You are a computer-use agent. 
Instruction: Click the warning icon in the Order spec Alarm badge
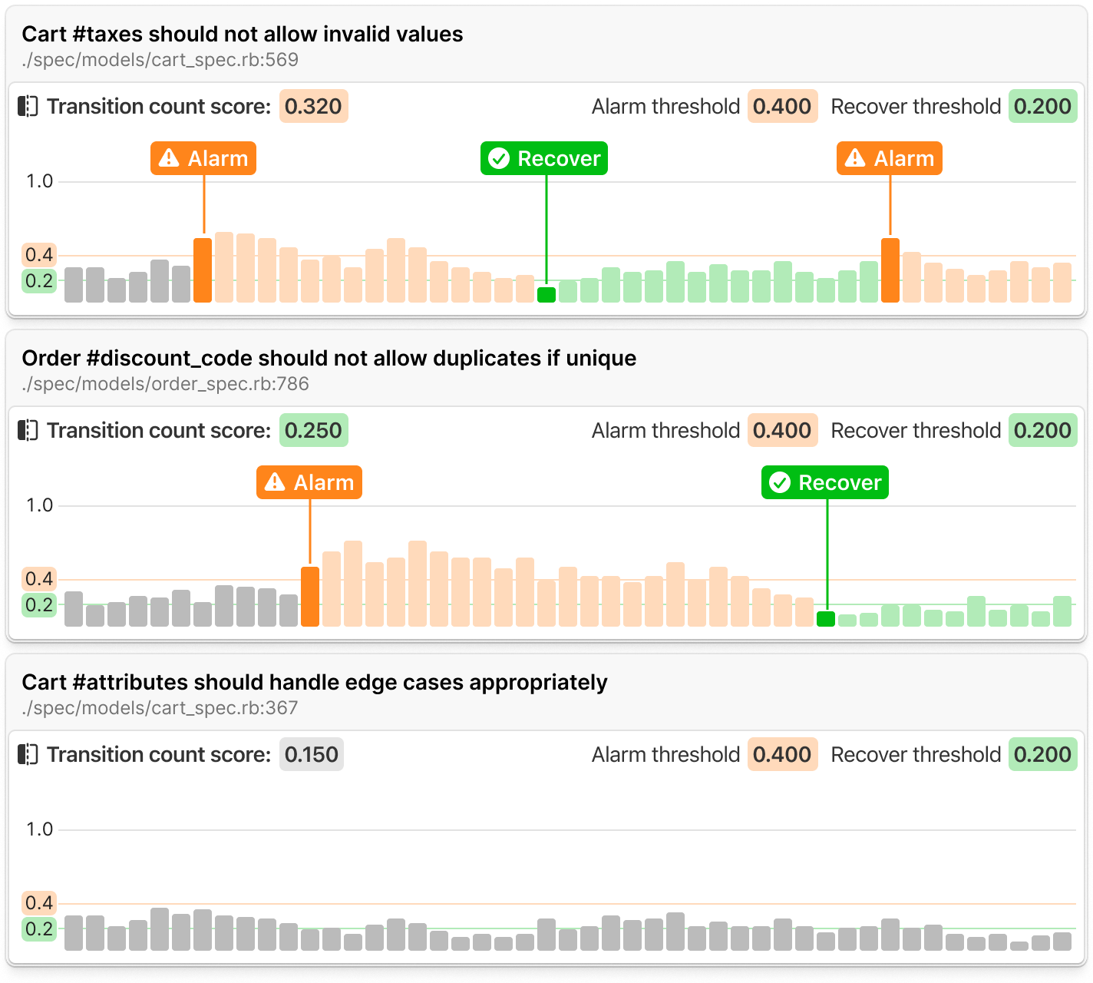[x=276, y=482]
